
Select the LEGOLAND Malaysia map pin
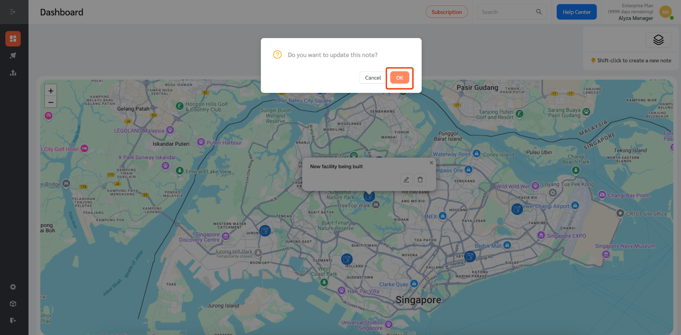pyautogui.click(x=170, y=130)
